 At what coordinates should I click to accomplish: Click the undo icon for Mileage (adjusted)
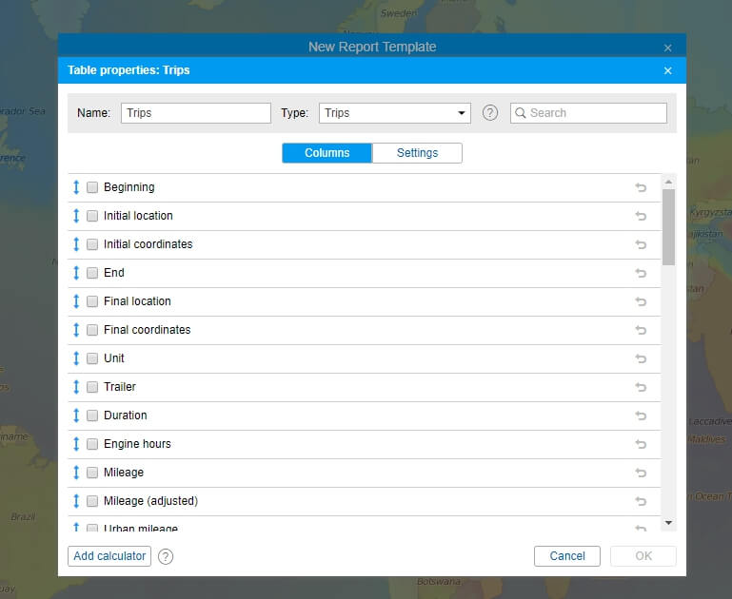pyautogui.click(x=641, y=501)
